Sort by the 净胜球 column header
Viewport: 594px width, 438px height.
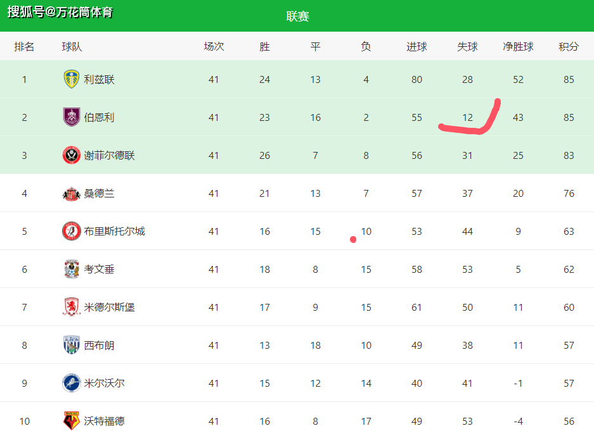(518, 47)
